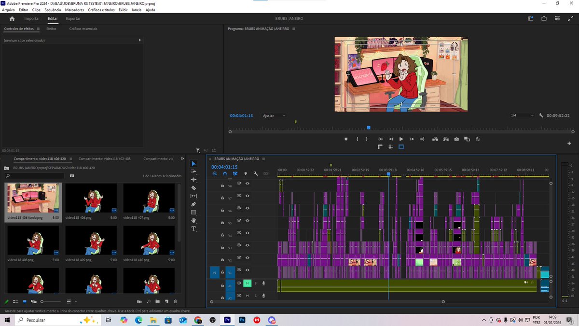
Task: Toggle track lock on V6
Action: (x=222, y=211)
